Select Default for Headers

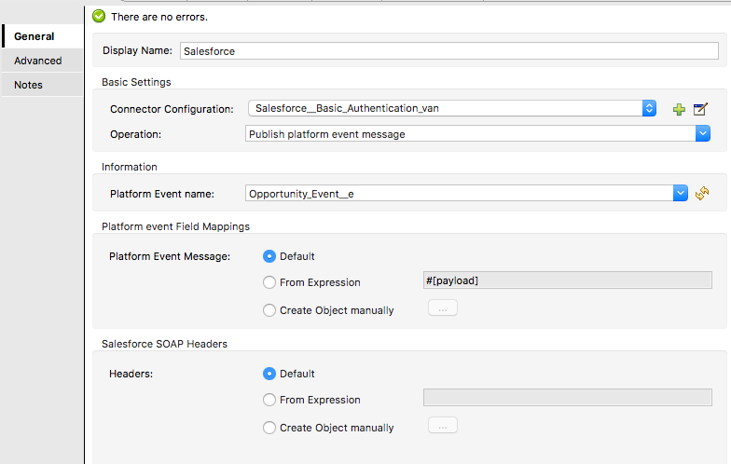[x=269, y=374]
